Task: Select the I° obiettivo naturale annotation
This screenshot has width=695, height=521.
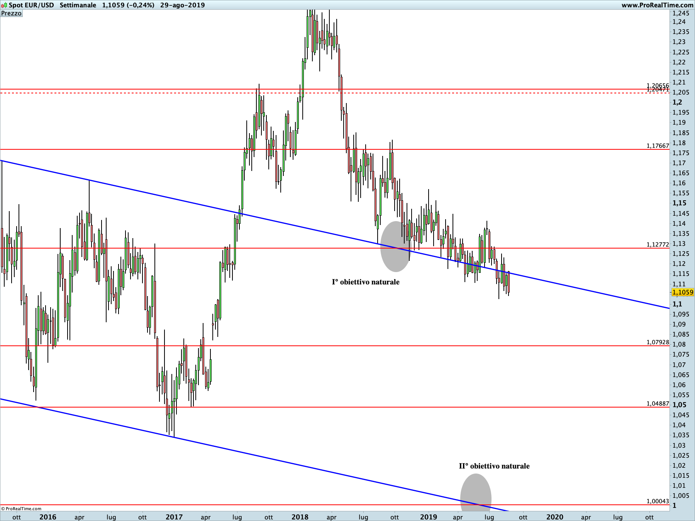Action: click(x=366, y=282)
